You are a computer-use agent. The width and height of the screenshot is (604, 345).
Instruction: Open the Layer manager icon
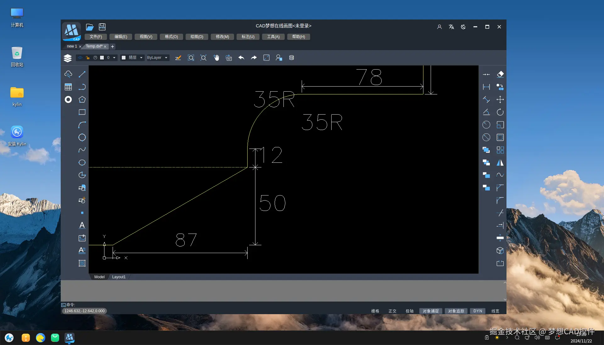(68, 58)
